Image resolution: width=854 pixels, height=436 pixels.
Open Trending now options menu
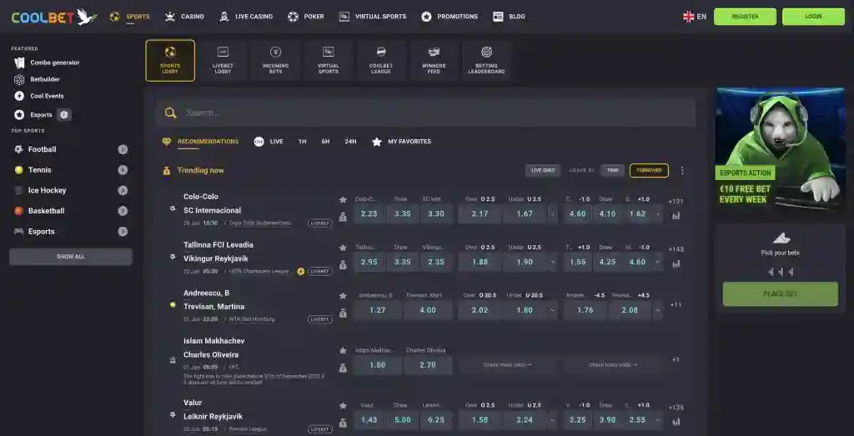coord(682,170)
